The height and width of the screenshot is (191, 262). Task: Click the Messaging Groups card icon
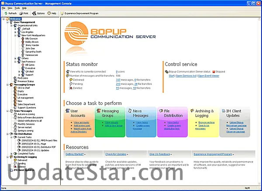coord(99,111)
